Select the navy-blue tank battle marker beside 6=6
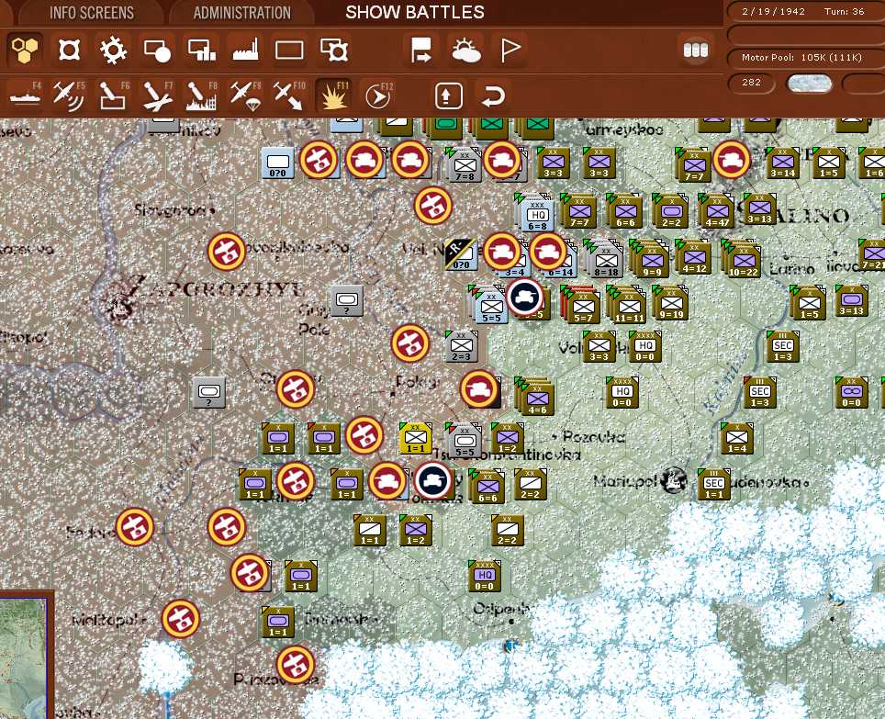 [x=433, y=481]
